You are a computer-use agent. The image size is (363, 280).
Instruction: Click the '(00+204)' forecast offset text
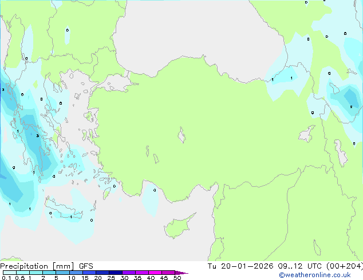pos(345,266)
